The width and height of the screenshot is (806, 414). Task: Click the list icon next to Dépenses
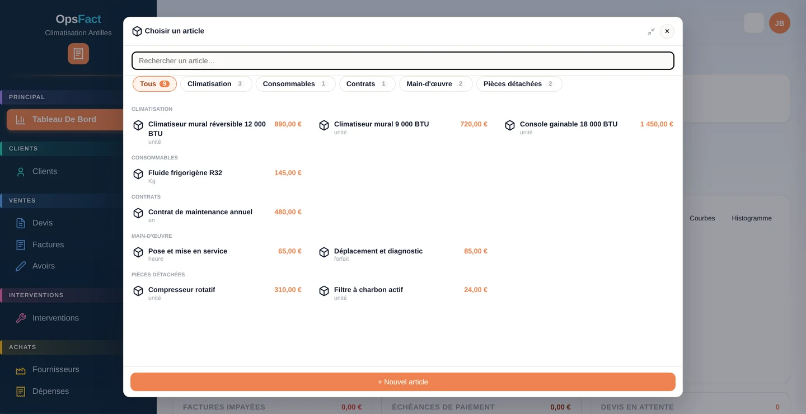tap(21, 392)
